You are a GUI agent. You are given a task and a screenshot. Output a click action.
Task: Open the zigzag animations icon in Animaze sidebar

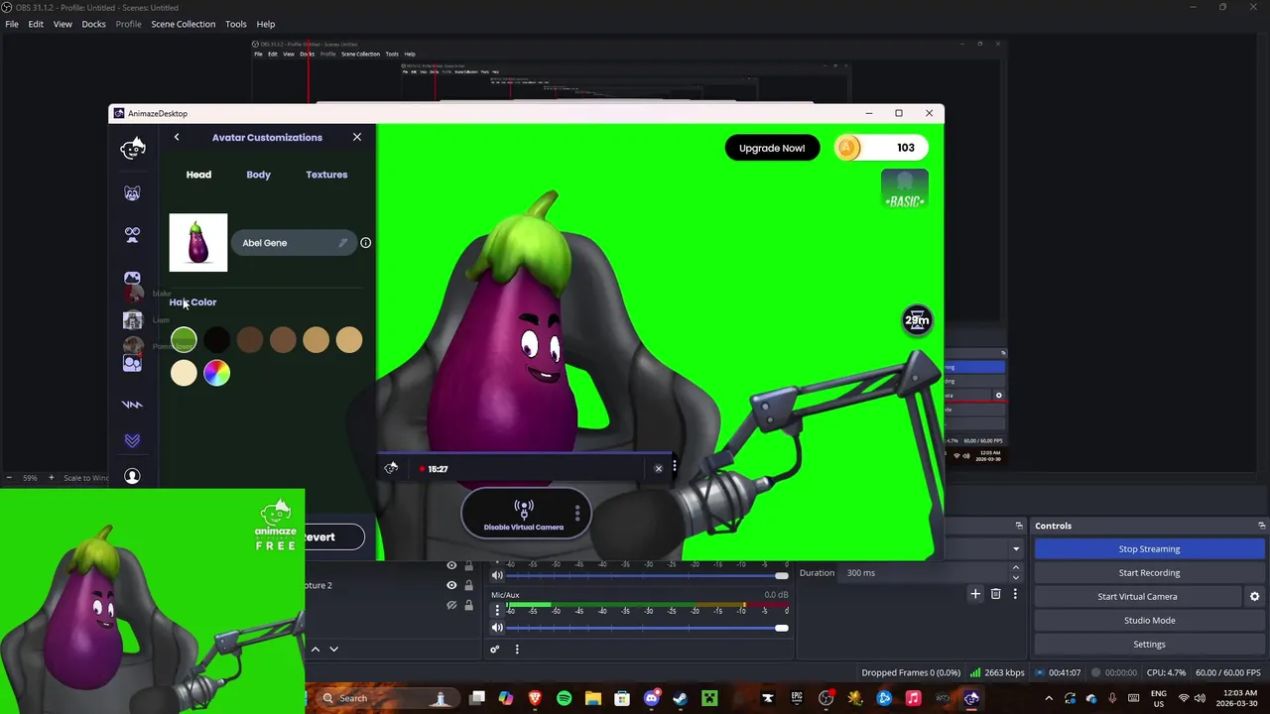[132, 405]
